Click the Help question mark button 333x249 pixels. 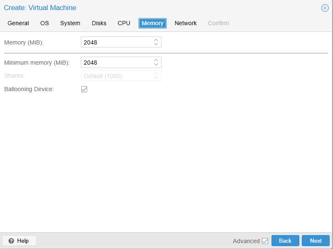click(x=19, y=241)
